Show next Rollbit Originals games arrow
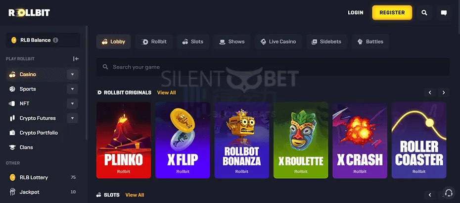Image resolution: width=460 pixels, height=203 pixels. 444,93
